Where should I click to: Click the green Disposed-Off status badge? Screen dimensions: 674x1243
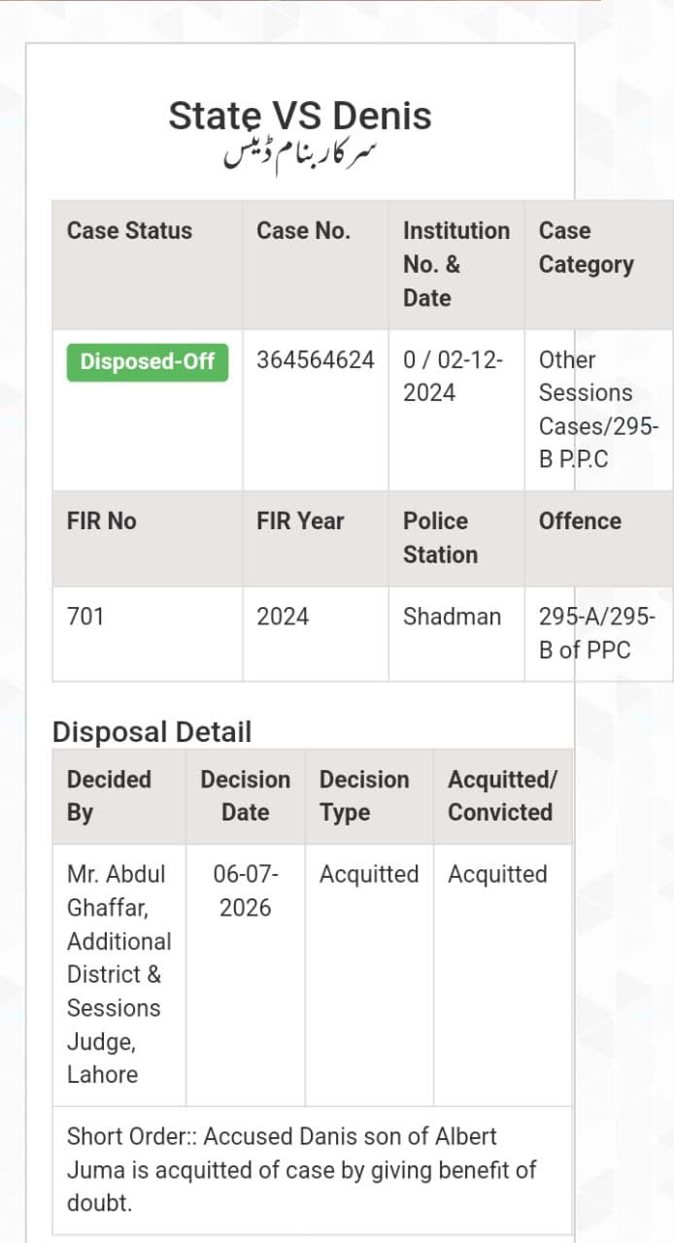[x=148, y=361]
